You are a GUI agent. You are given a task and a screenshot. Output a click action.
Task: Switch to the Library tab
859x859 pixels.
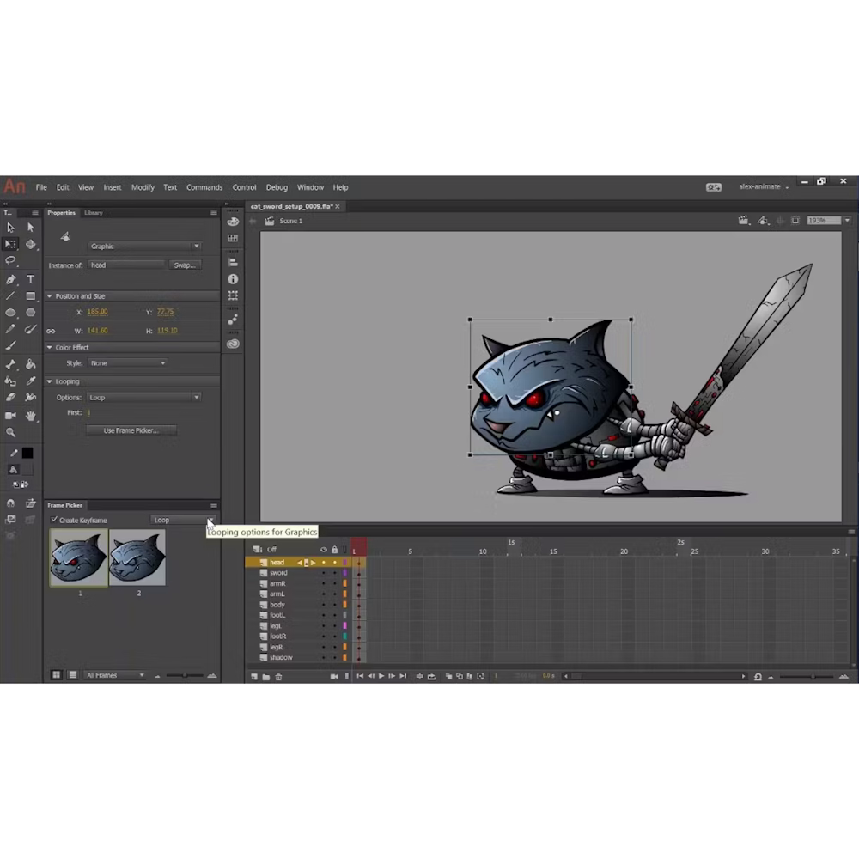click(x=93, y=212)
